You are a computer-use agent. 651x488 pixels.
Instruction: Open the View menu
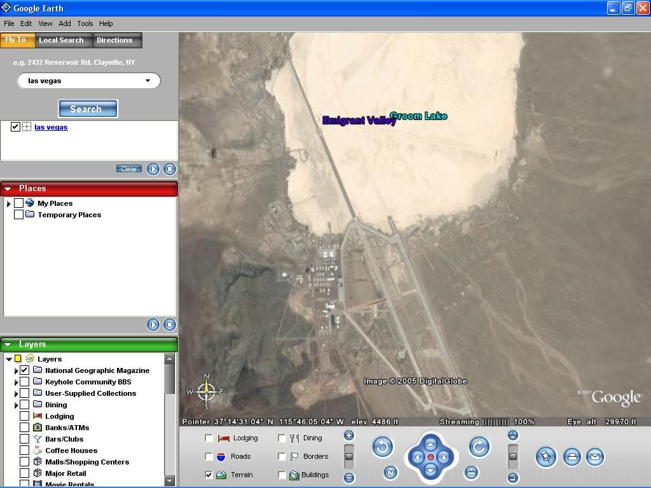coord(45,24)
